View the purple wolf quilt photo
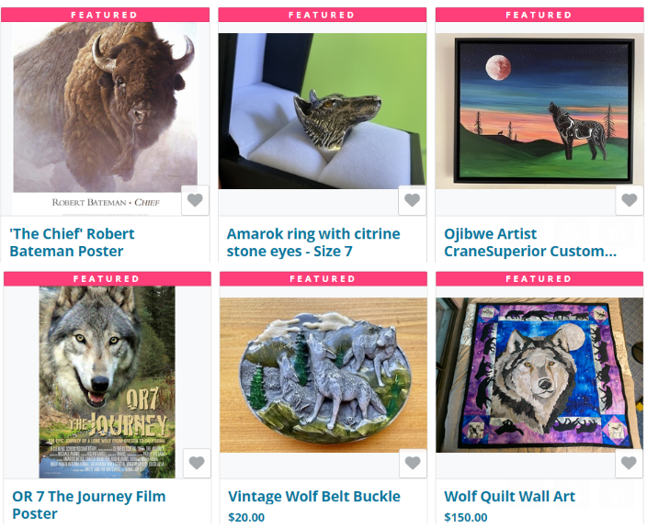647x528 pixels. click(539, 375)
